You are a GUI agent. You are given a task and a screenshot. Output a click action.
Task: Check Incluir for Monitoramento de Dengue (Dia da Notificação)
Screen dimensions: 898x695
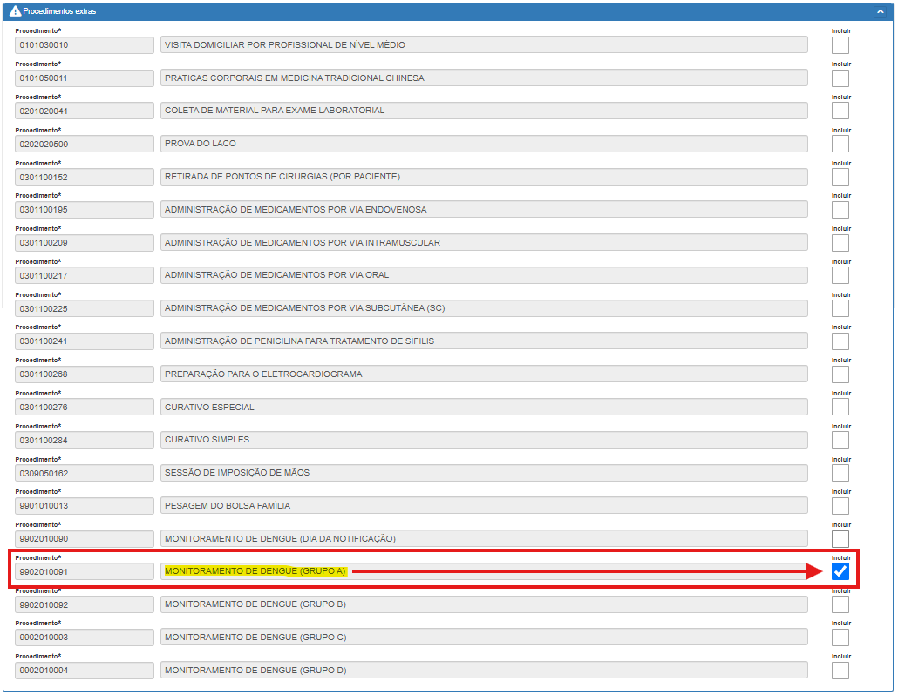click(x=840, y=539)
